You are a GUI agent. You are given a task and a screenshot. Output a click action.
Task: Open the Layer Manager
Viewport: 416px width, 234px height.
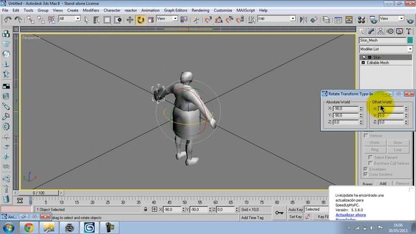coord(326,19)
